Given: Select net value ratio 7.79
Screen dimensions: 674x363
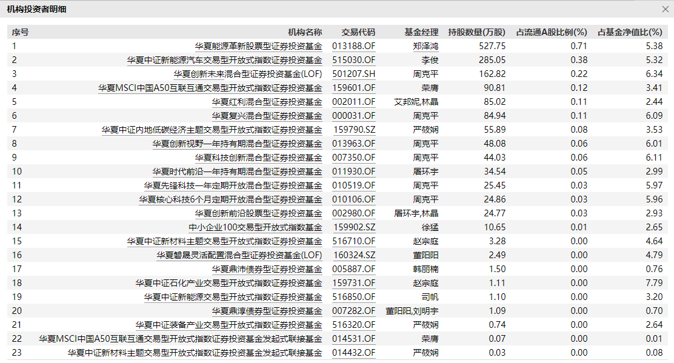Looking at the screenshot, I should click(654, 283).
